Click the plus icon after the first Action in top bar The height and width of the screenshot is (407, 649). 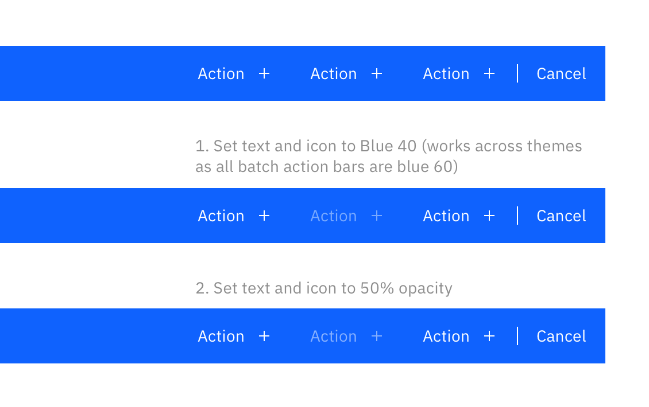(264, 73)
